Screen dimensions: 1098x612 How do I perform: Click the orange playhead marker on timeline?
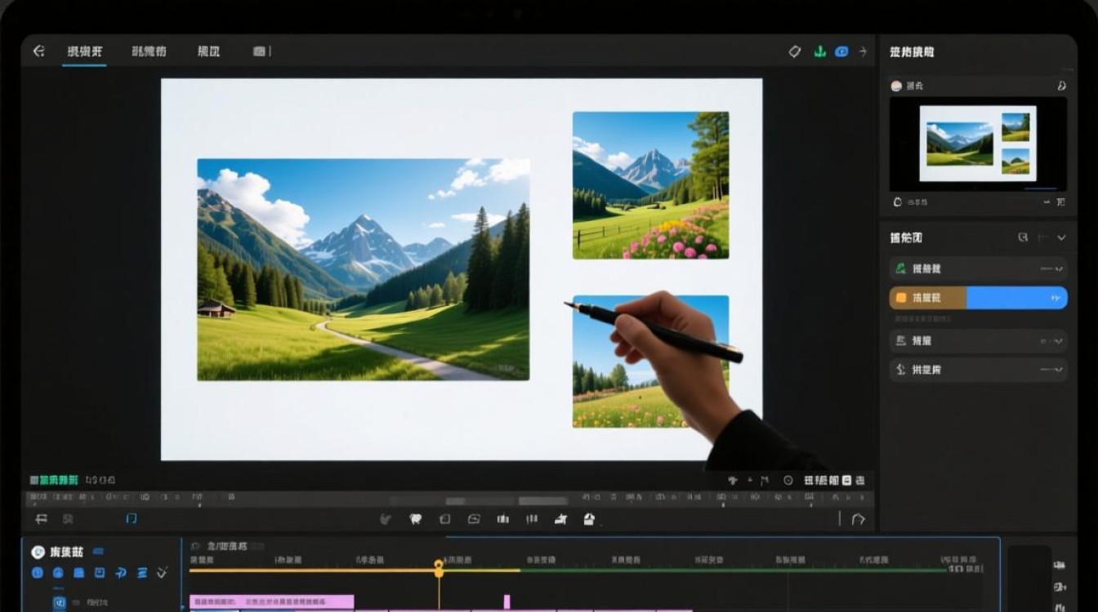click(439, 567)
